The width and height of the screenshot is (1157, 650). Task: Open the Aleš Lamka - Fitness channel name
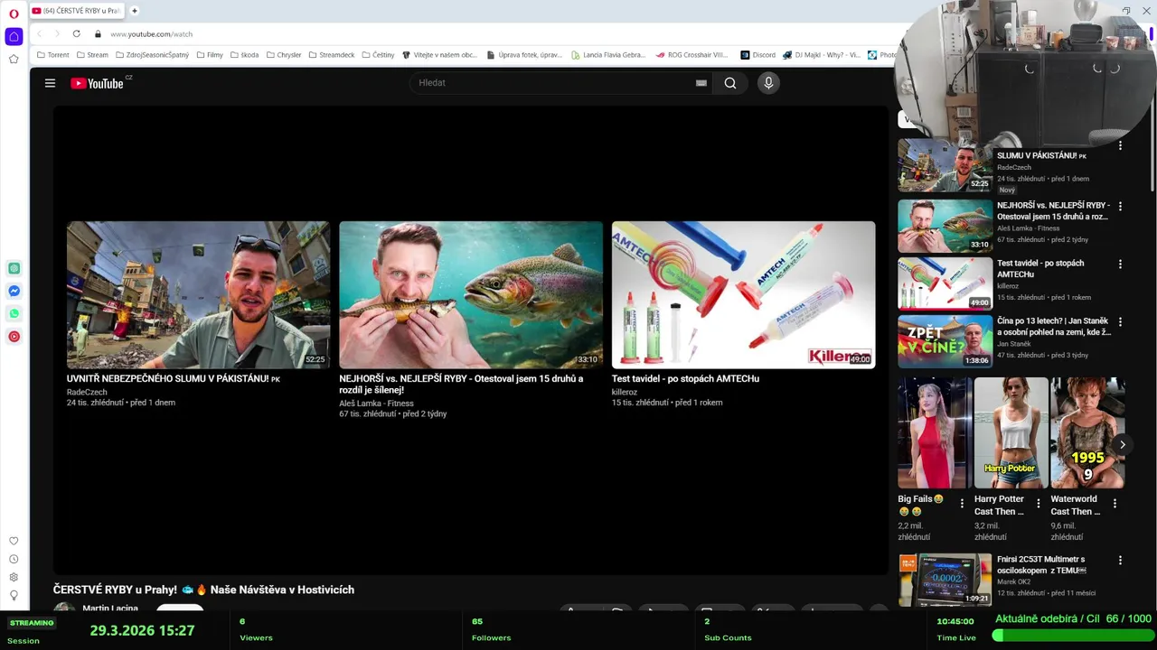coord(376,404)
